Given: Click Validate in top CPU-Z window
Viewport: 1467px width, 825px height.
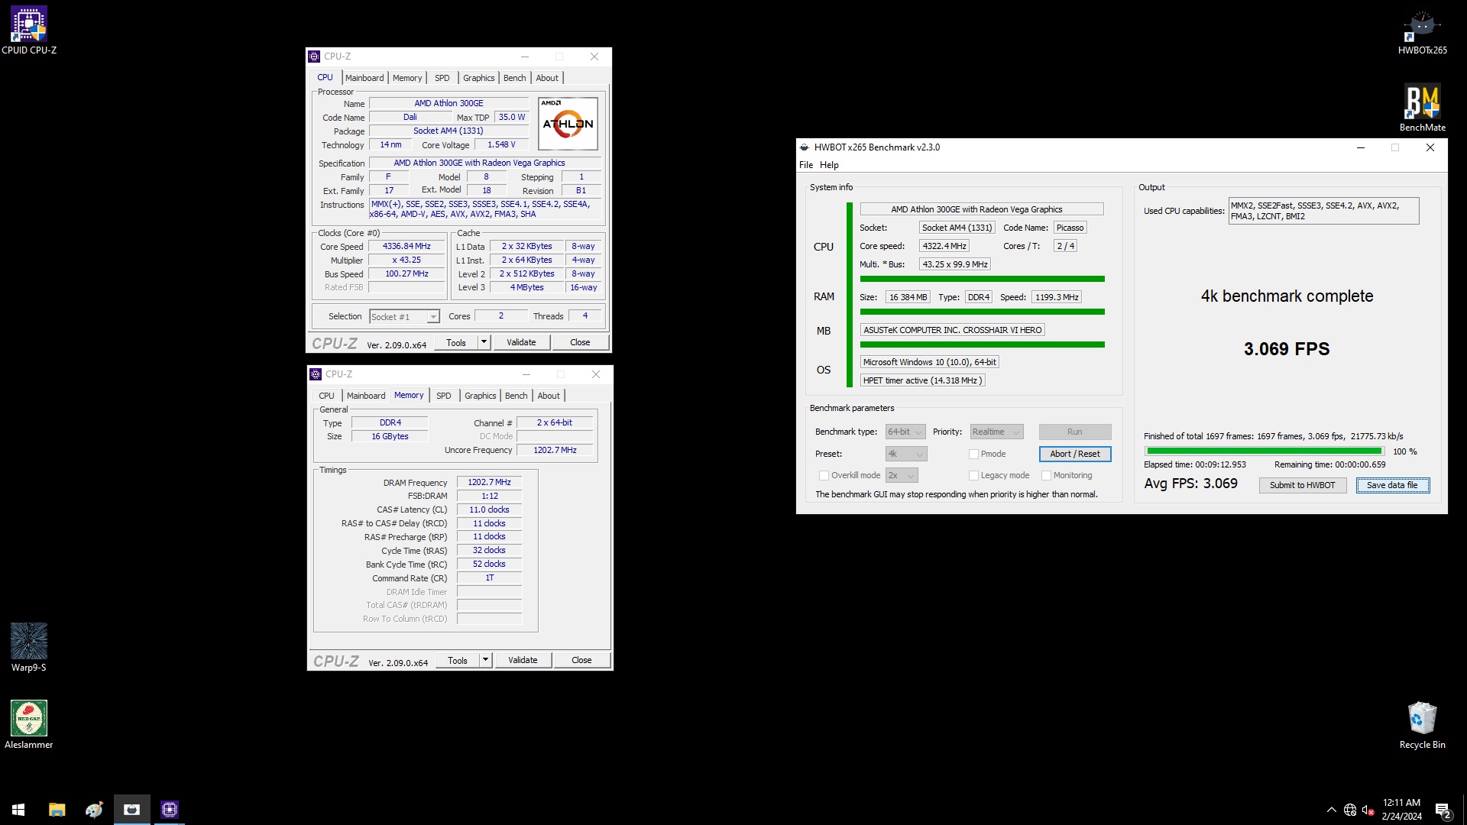Looking at the screenshot, I should (521, 342).
